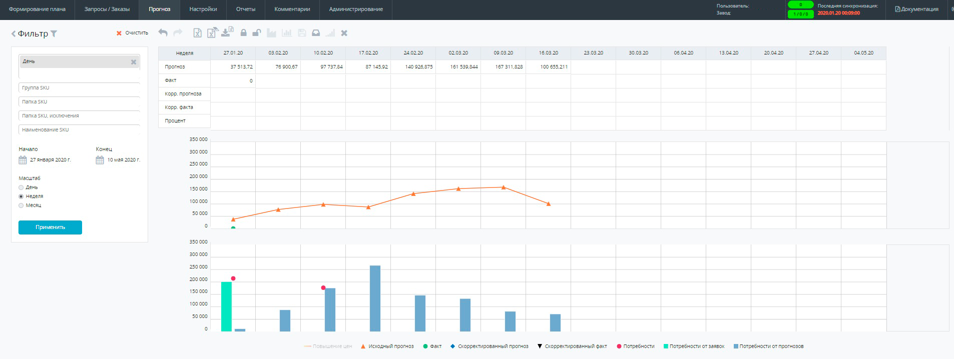Screen dimensions: 954x359
Task: Collapse the Фильтр panel chevron
Action: pos(14,34)
